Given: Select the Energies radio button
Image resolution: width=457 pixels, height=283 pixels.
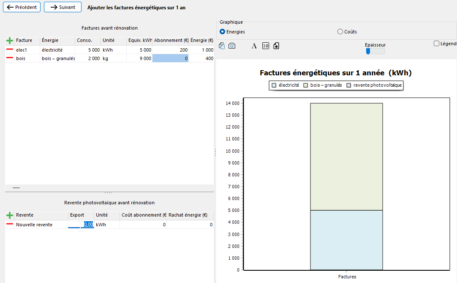Looking at the screenshot, I should pos(223,32).
